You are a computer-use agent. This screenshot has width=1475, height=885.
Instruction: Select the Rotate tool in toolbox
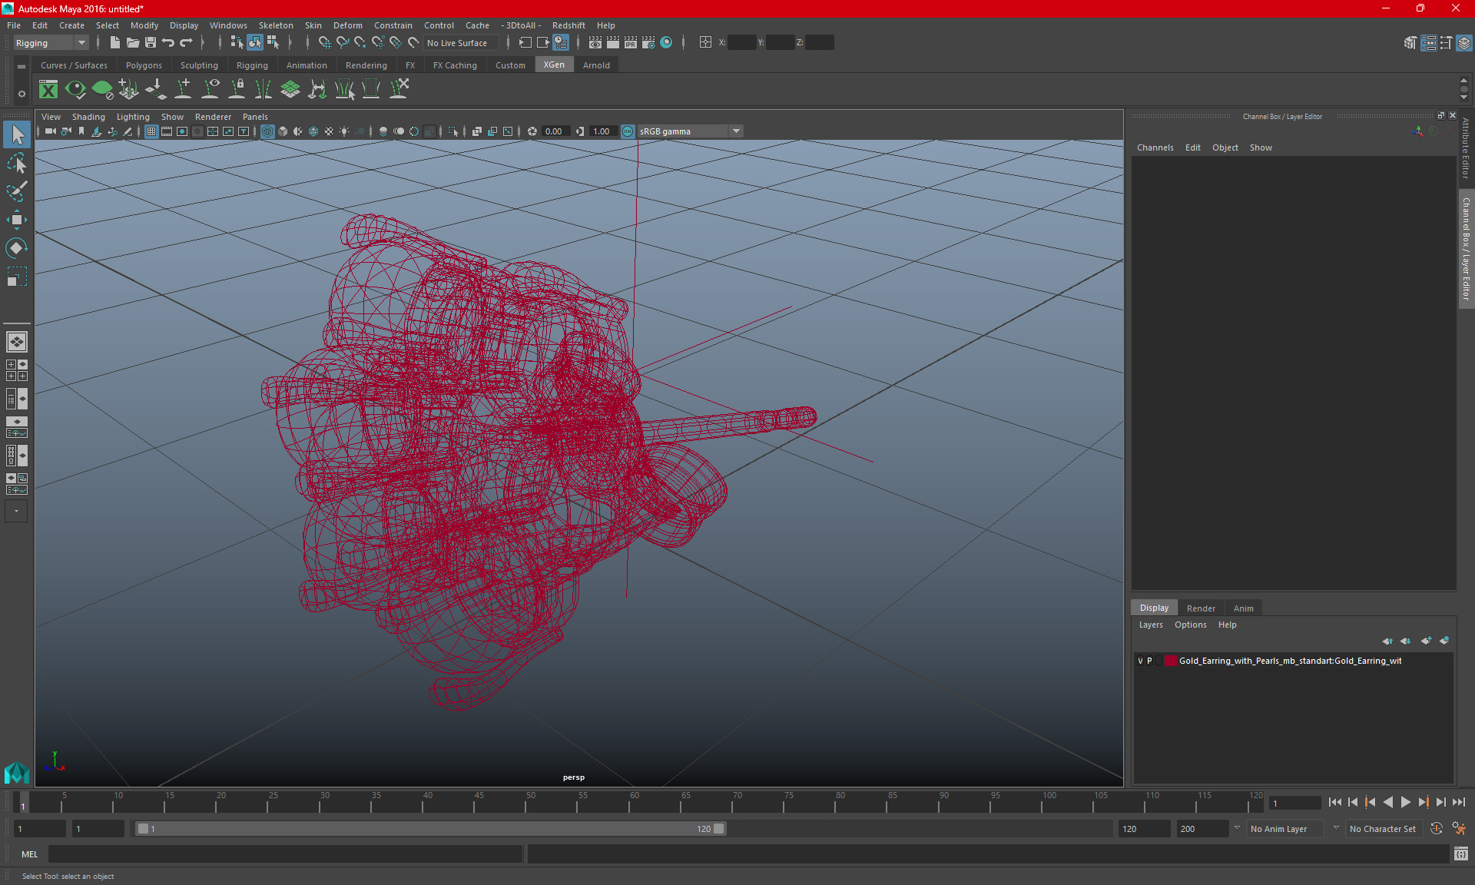pyautogui.click(x=16, y=247)
